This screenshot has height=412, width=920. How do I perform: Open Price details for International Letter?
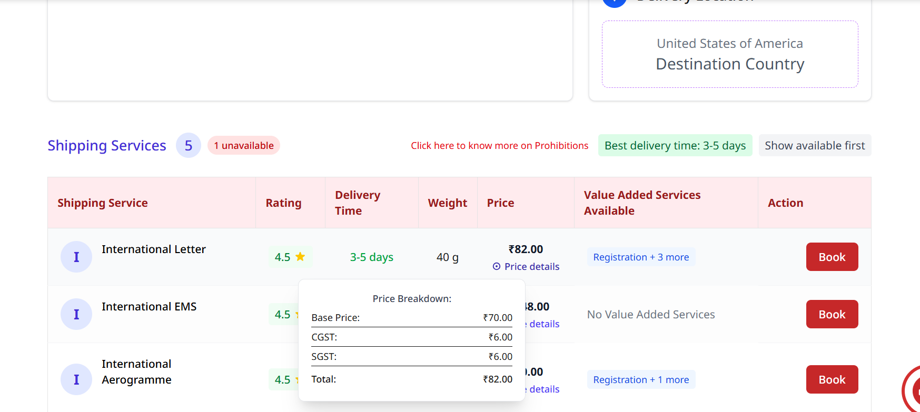(531, 267)
